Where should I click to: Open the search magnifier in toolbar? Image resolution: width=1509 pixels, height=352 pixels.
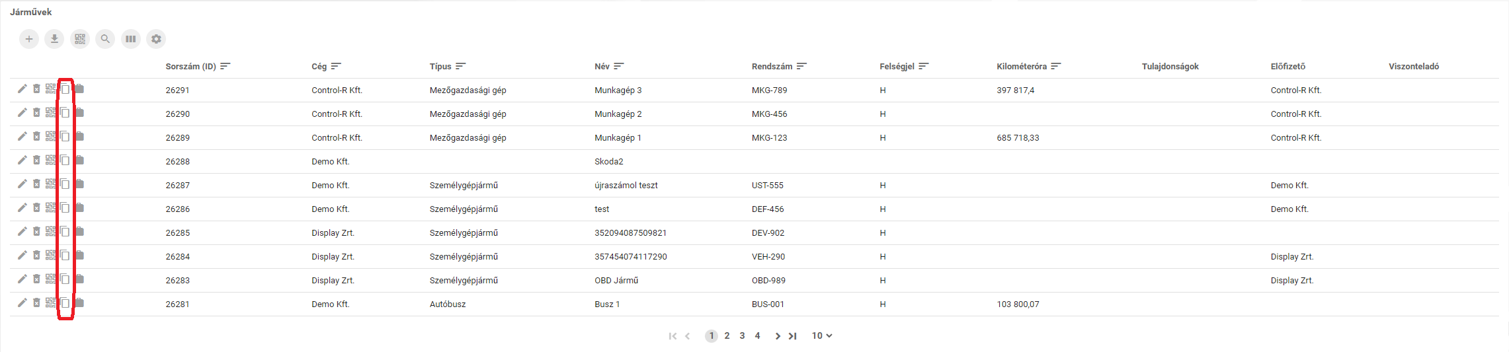click(105, 39)
